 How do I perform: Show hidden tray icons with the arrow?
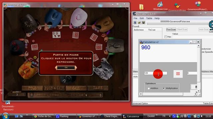pyautogui.click(x=170, y=116)
